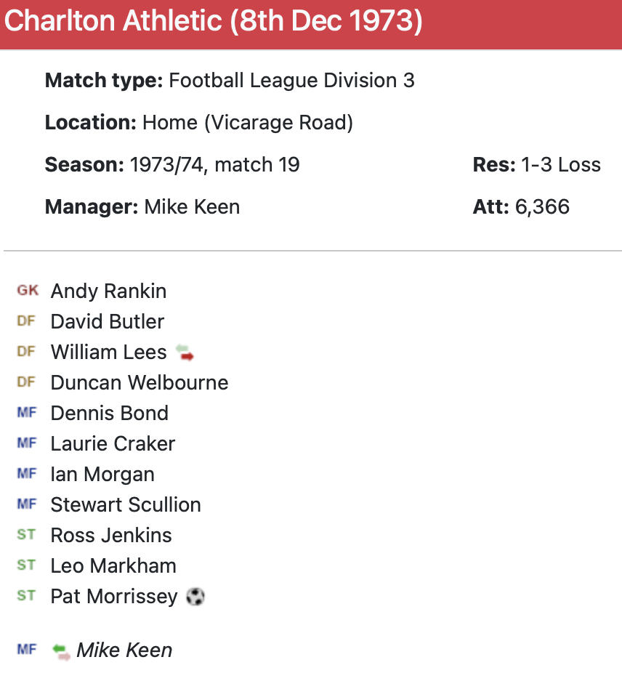The image size is (622, 689).
Task: Click the substituted-on arrow icon before Mike Keen
Action: pyautogui.click(x=62, y=650)
